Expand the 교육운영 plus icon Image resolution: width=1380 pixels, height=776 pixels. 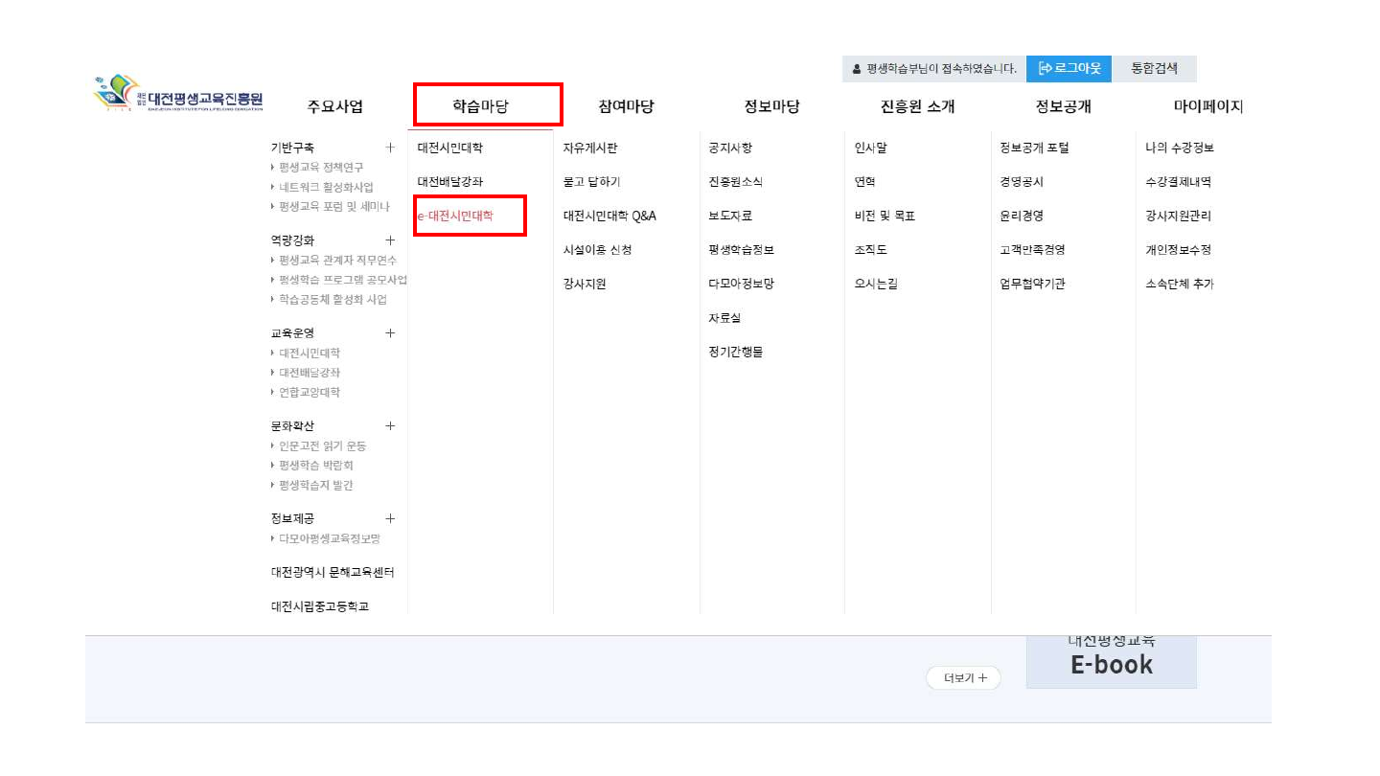390,333
